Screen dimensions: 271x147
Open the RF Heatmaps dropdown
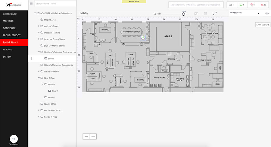tap(245, 14)
